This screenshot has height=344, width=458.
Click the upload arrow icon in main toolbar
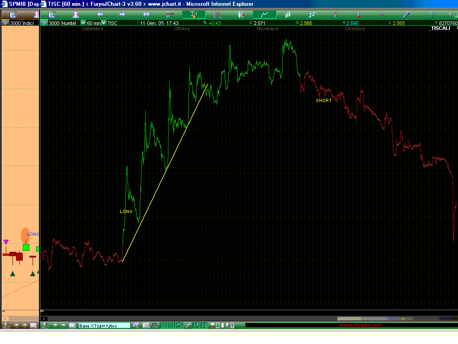(76, 15)
